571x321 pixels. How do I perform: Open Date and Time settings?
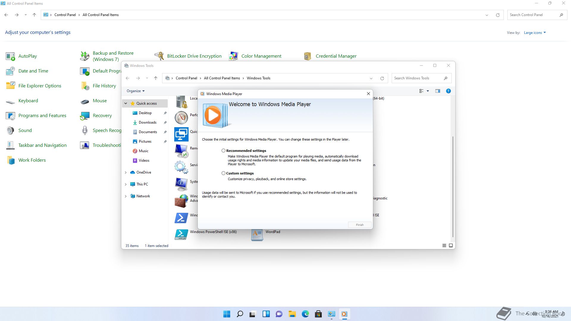pyautogui.click(x=27, y=71)
